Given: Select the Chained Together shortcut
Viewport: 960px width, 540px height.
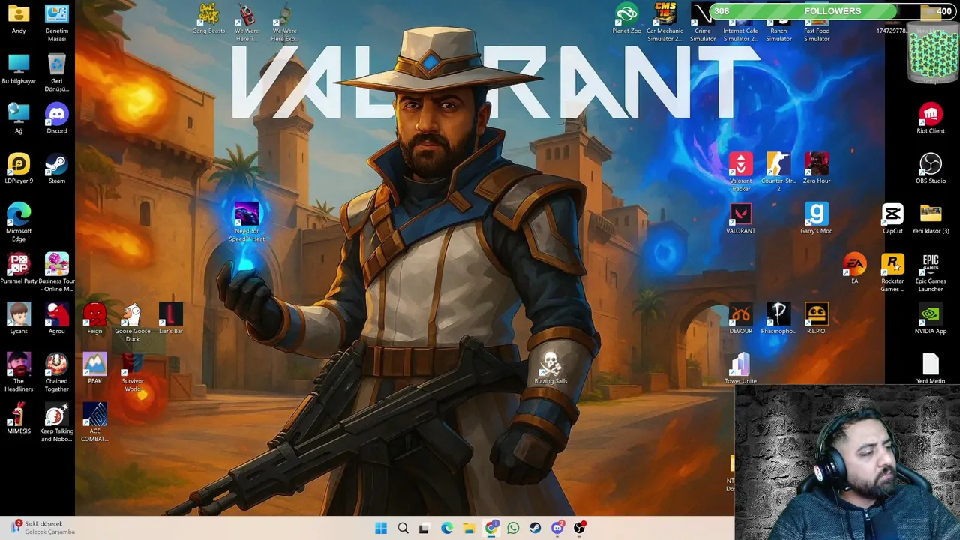Looking at the screenshot, I should (56, 373).
